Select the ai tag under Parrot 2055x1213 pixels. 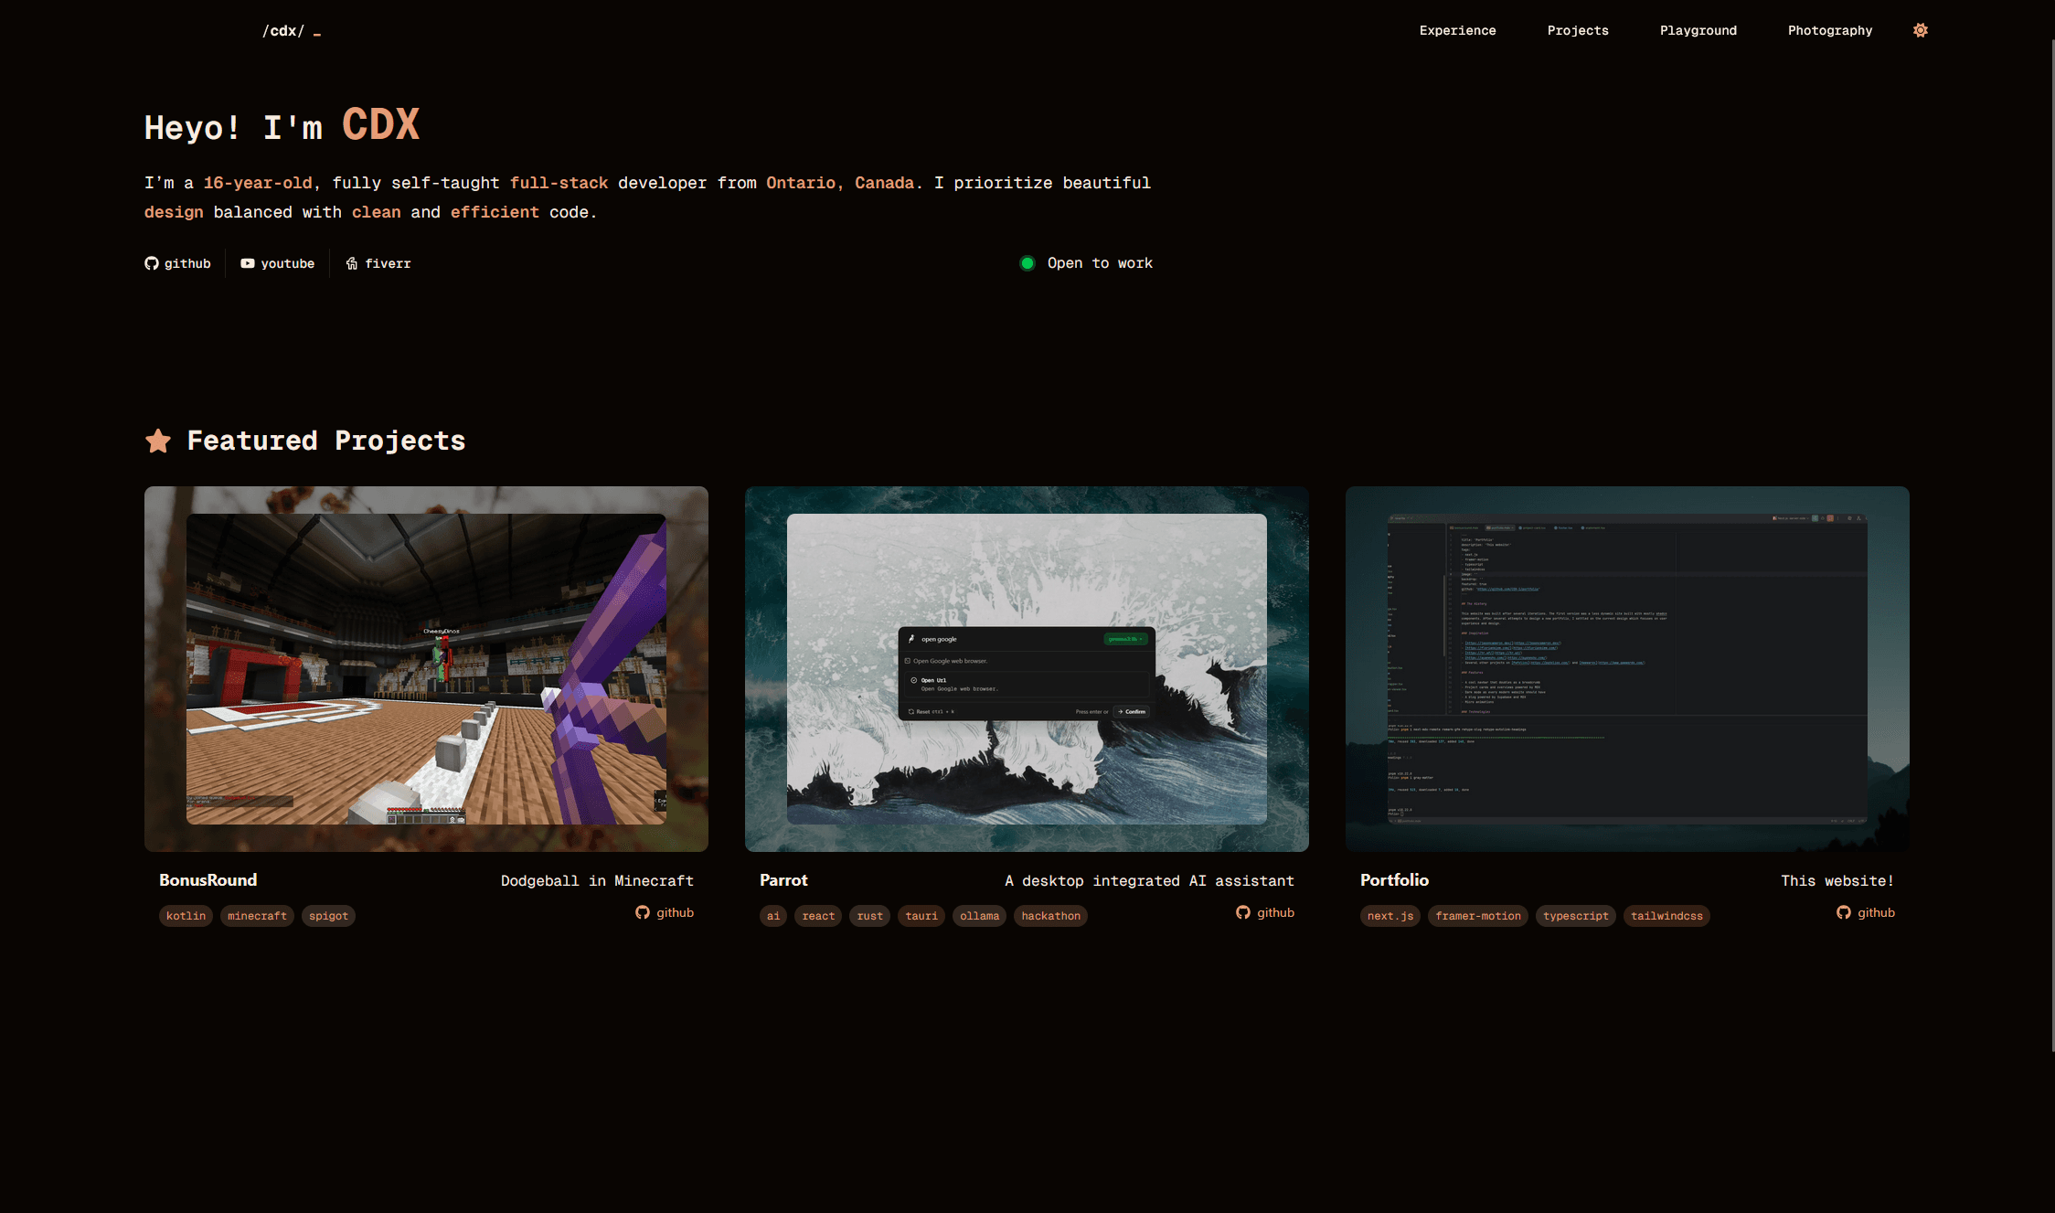click(x=772, y=915)
